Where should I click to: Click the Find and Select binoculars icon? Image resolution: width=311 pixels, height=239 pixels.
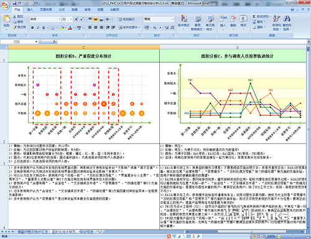coord(287,19)
